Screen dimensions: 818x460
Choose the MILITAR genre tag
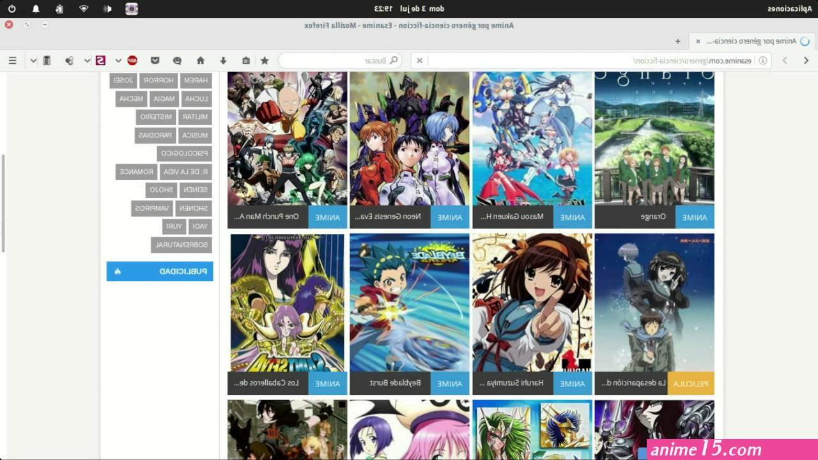pyautogui.click(x=195, y=117)
